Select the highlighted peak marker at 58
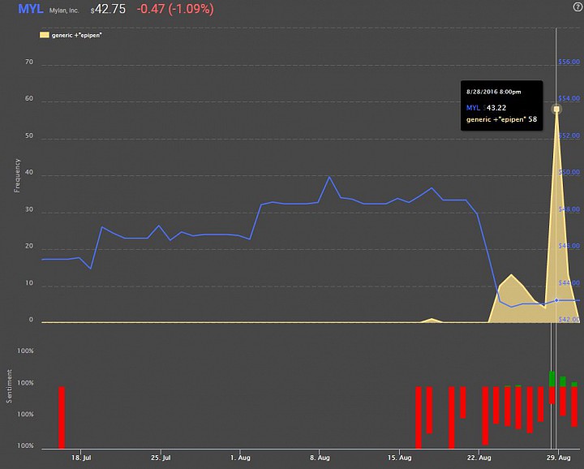 coord(556,110)
